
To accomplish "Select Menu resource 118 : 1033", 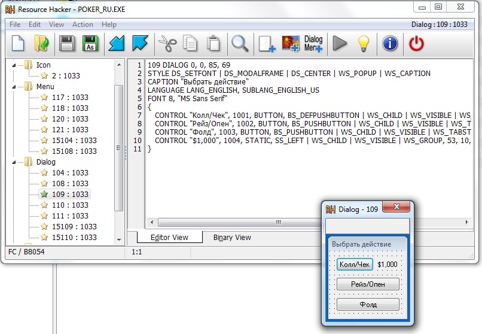I will [70, 108].
